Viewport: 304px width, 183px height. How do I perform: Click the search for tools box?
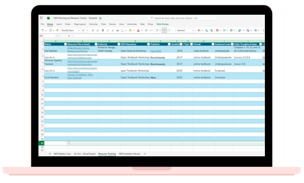(182, 18)
